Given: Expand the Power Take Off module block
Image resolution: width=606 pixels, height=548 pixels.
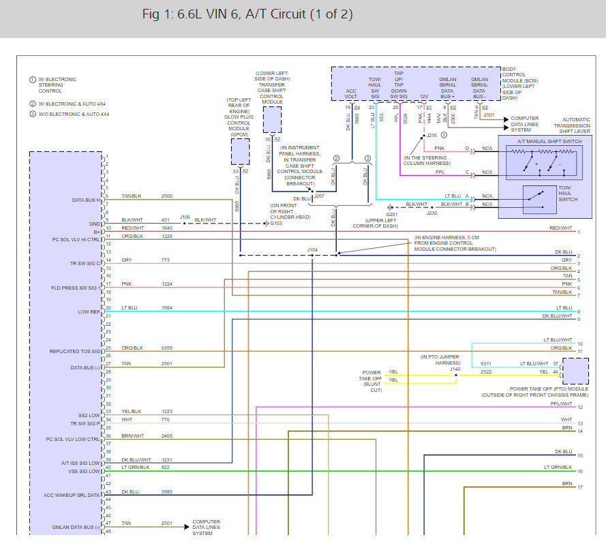Looking at the screenshot, I should click(x=577, y=371).
